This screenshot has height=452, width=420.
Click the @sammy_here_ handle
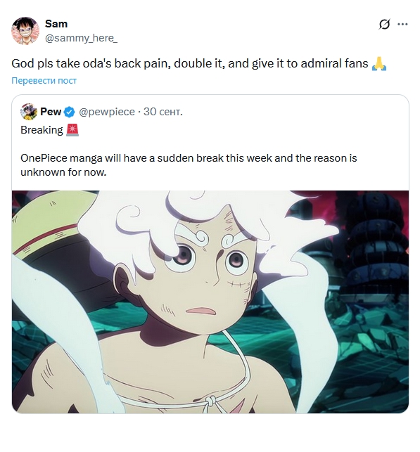pyautogui.click(x=81, y=38)
